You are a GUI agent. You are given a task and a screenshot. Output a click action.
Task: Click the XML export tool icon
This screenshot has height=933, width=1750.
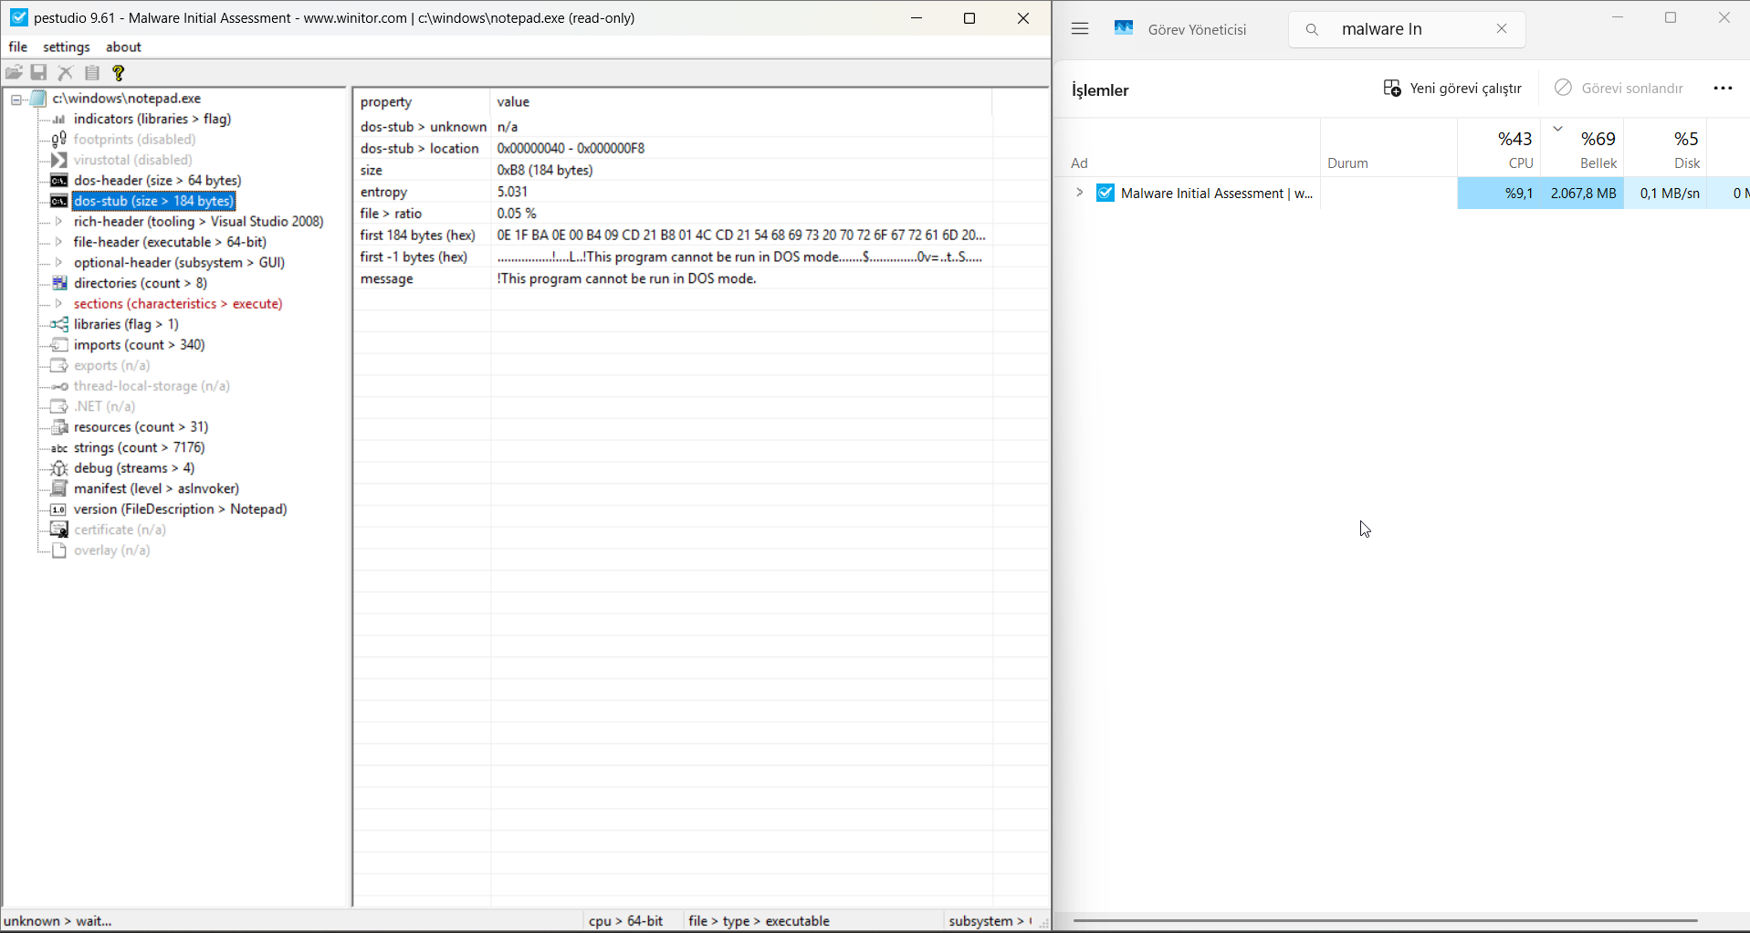coord(65,72)
